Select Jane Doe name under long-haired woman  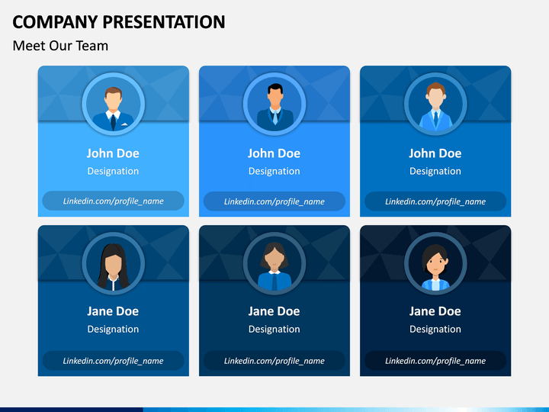pyautogui.click(x=113, y=311)
